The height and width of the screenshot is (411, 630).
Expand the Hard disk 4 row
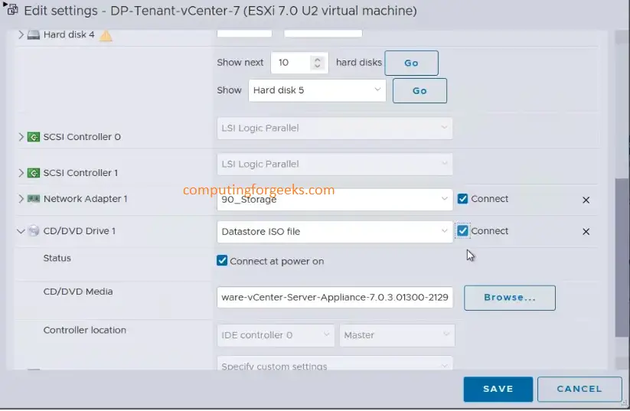coord(21,35)
